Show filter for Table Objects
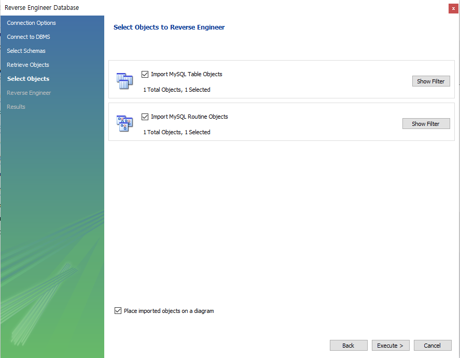Image resolution: width=460 pixels, height=358 pixels. 431,81
